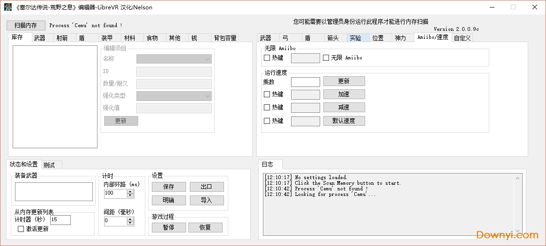Click the 恢复 resume button
The height and width of the screenshot is (246, 546).
[205, 228]
